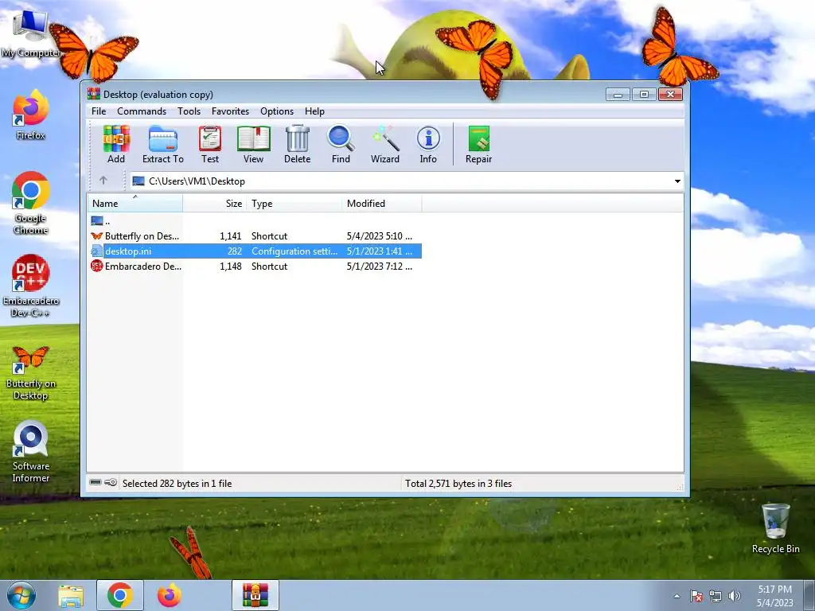This screenshot has height=611, width=815.
Task: Click 'Selected 282 bytes in 1 file' status text
Action: point(177,483)
